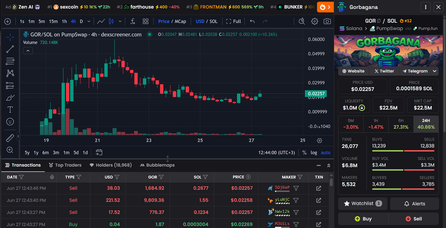
Task: Add token to Watchlist
Action: 363,203
